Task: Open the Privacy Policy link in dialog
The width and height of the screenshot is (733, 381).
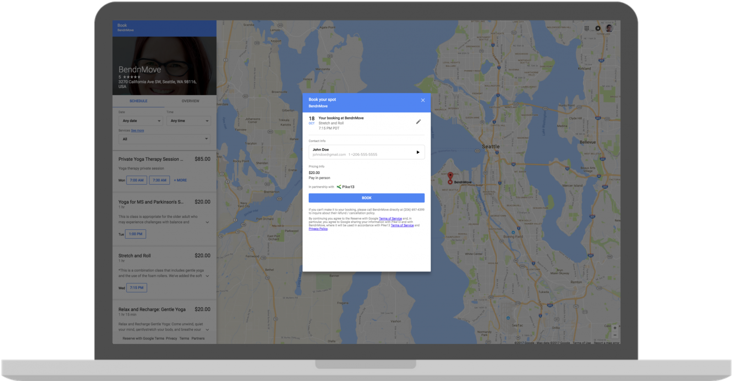Action: coord(318,229)
